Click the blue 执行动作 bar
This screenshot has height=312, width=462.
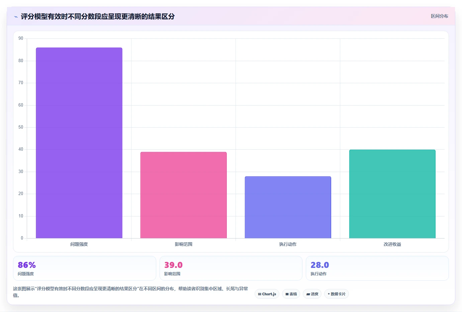click(288, 207)
